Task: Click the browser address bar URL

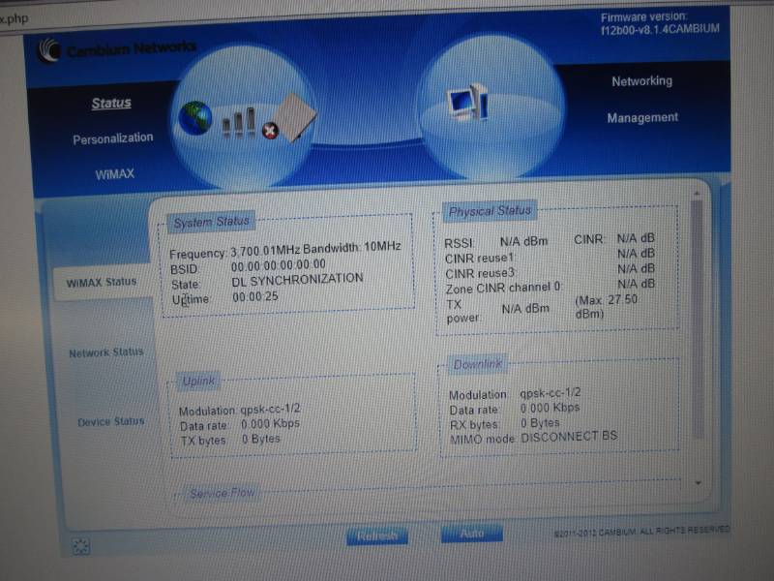Action: [x=15, y=18]
